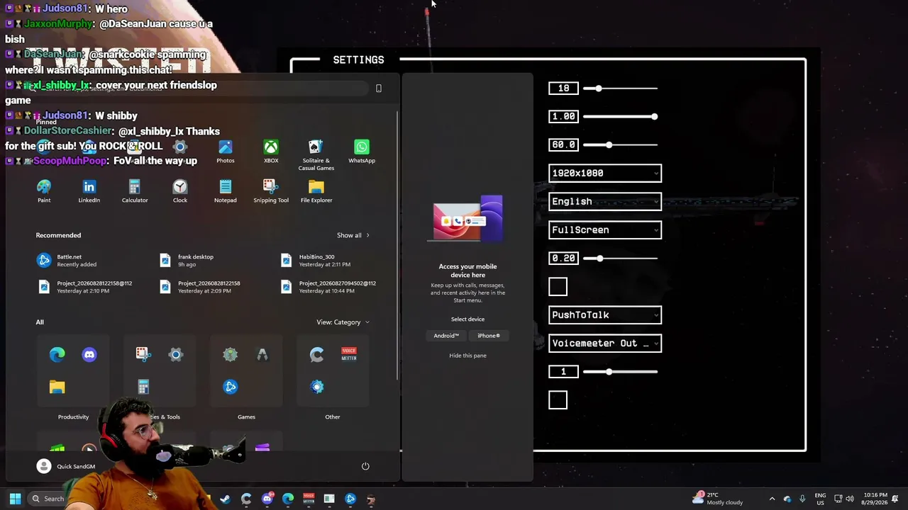Viewport: 908px width, 510px height.
Task: Click the Windows Start button on taskbar
Action: 15,499
